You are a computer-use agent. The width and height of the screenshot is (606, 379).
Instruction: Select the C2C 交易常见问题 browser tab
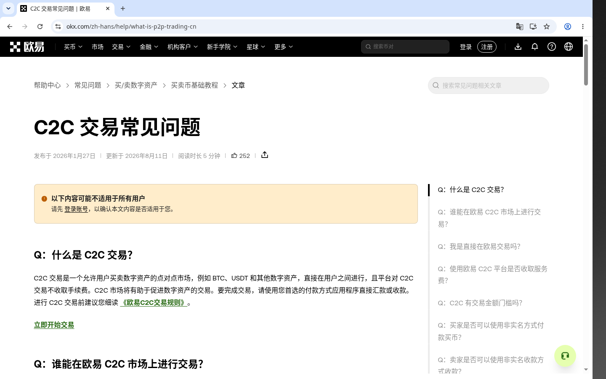pos(65,8)
